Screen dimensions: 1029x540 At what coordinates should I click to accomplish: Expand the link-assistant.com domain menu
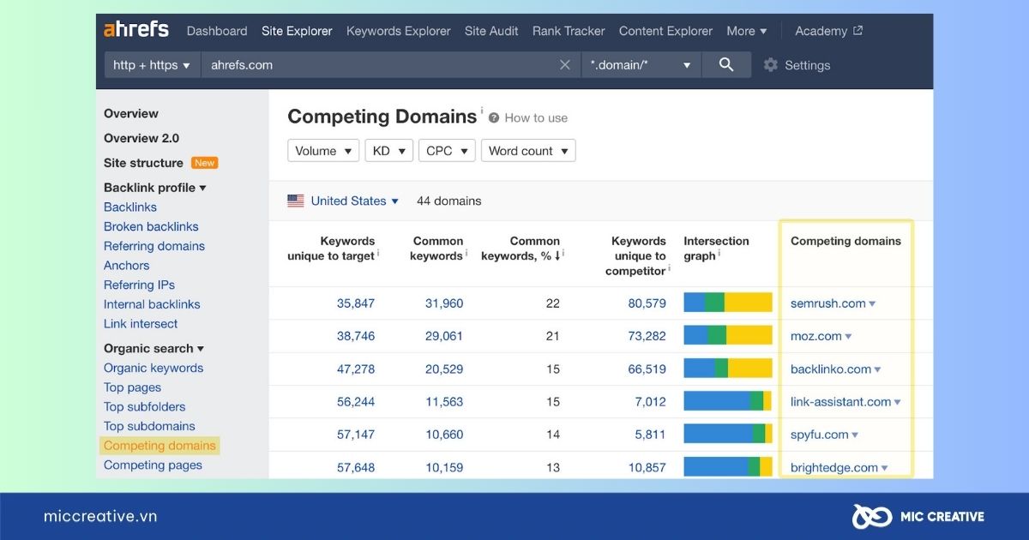(x=897, y=402)
